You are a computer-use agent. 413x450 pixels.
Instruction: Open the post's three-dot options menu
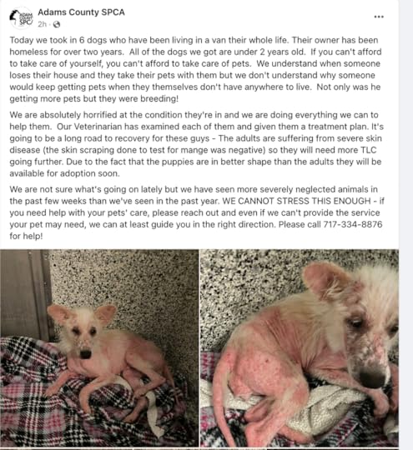click(379, 17)
